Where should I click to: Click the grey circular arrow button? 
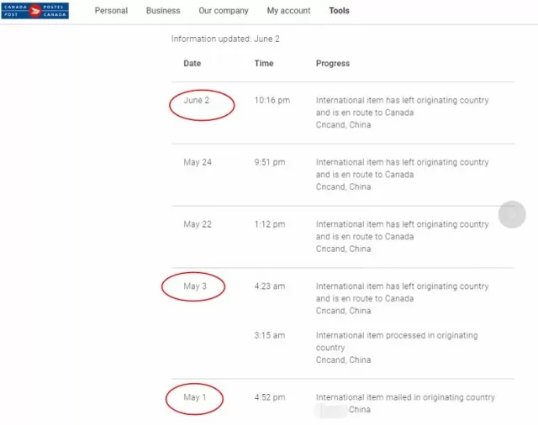point(512,214)
